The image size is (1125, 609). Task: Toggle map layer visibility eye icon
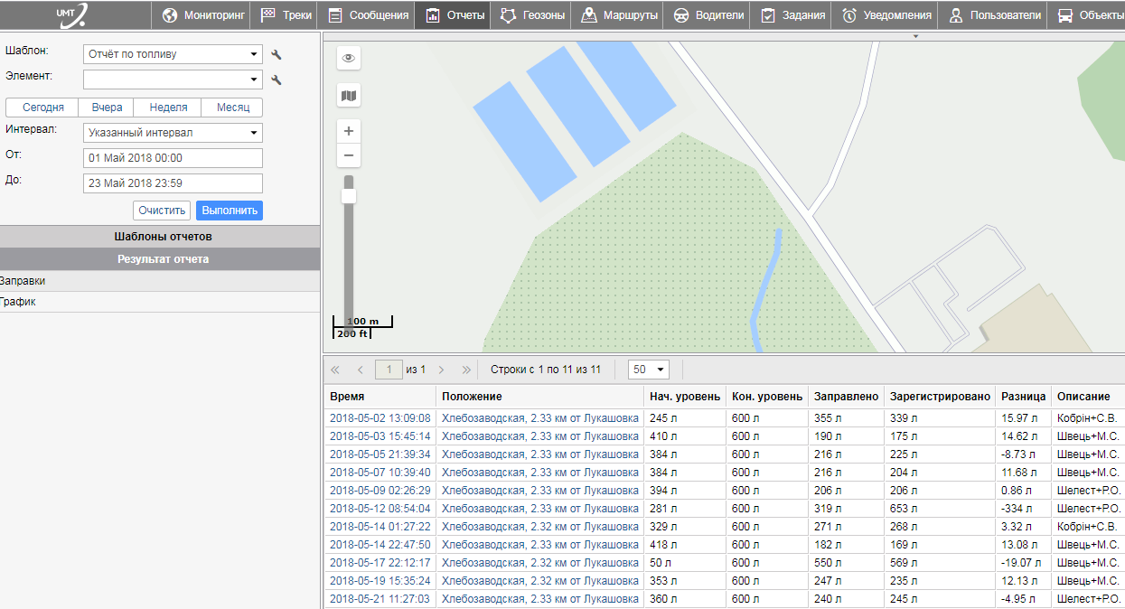click(x=349, y=58)
